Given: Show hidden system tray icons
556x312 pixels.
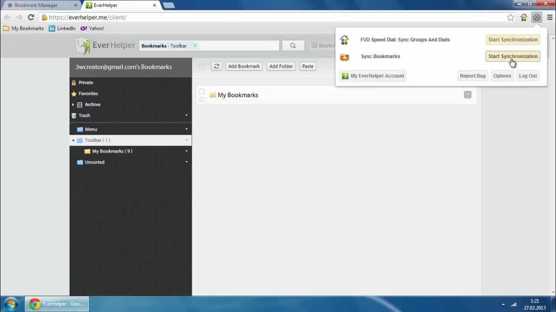Looking at the screenshot, I should [503, 304].
